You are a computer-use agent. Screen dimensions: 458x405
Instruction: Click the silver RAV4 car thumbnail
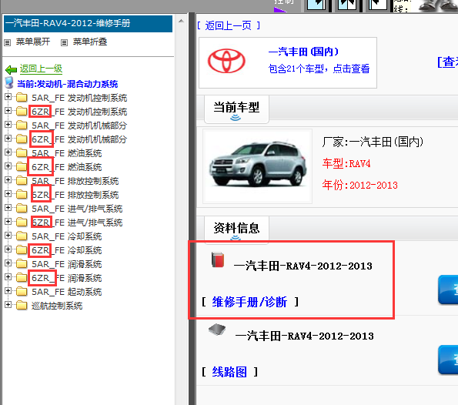(x=258, y=166)
